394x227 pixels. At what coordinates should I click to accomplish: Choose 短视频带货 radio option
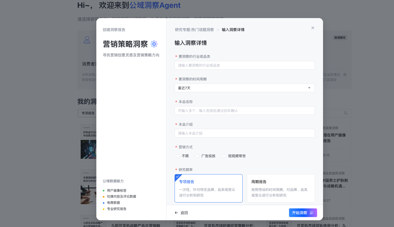tap(224, 156)
